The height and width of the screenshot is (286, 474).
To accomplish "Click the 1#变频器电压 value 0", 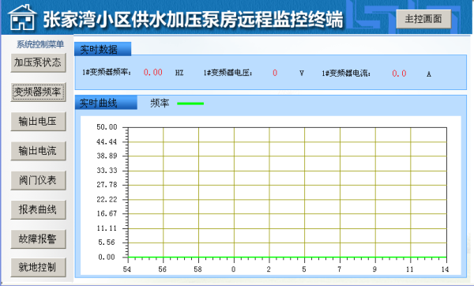I will click(x=275, y=73).
